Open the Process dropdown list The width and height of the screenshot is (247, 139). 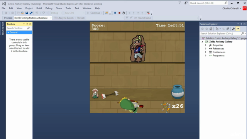[x=51, y=18]
